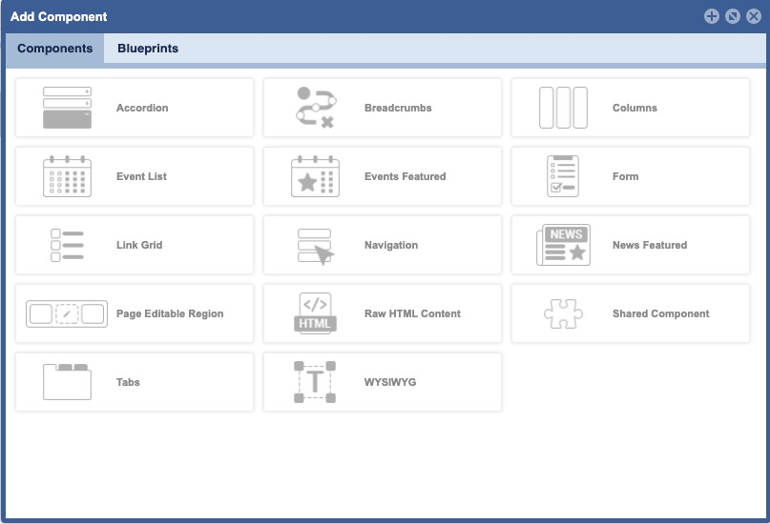Select the News Featured newspaper icon
Screen dimensions: 770x524
pyautogui.click(x=563, y=245)
